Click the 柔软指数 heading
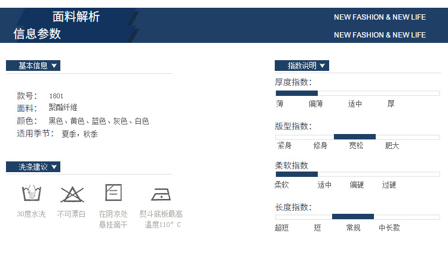This screenshot has height=271, width=448. pos(291,166)
